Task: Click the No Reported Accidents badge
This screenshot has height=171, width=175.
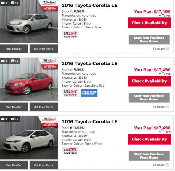Action: [x=89, y=93]
